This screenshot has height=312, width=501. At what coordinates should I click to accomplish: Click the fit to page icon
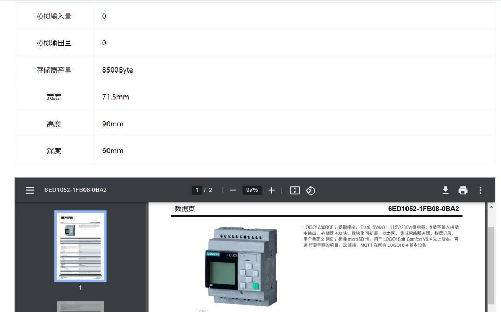point(294,190)
